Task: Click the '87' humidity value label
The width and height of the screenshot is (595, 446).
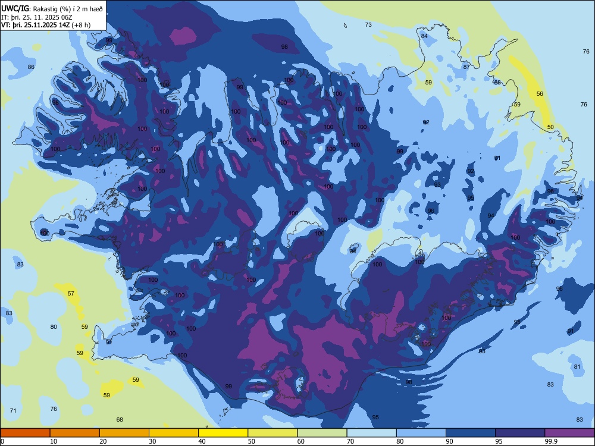Action: [x=466, y=67]
